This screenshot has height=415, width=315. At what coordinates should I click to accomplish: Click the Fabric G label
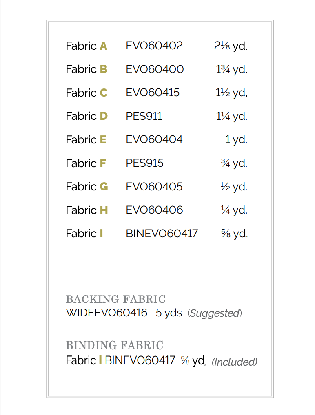(x=87, y=187)
